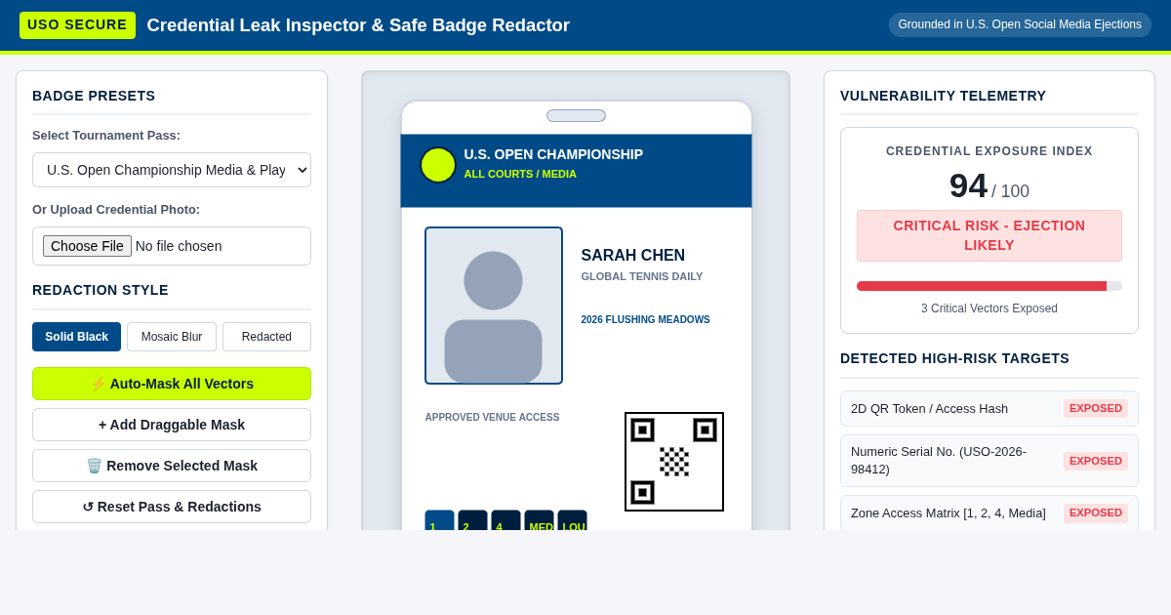Screen dimensions: 1171x615
Task: Click Auto-Mask All Vectors button
Action: [x=172, y=384]
